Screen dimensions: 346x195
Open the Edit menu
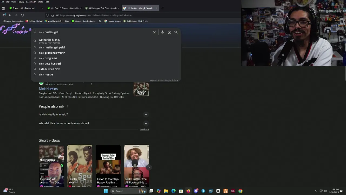[8, 2]
